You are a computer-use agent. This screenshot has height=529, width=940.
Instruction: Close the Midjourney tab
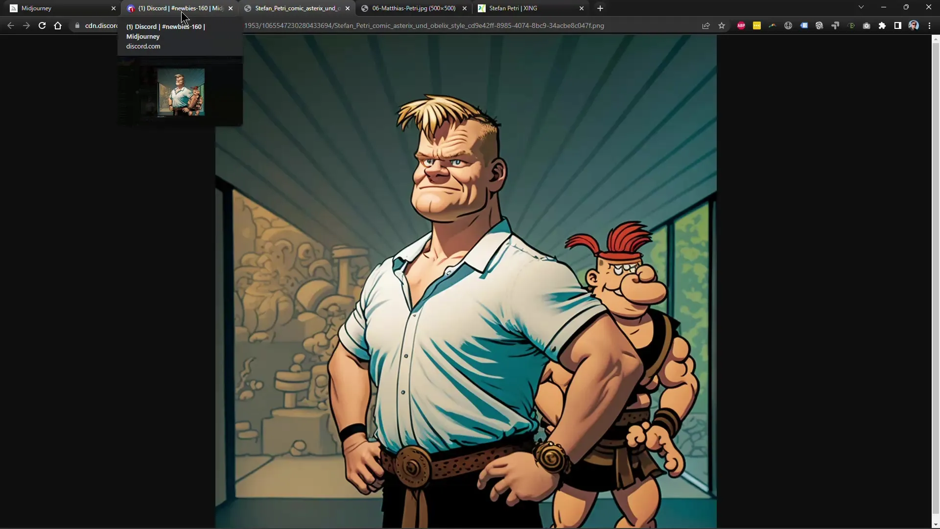114,8
